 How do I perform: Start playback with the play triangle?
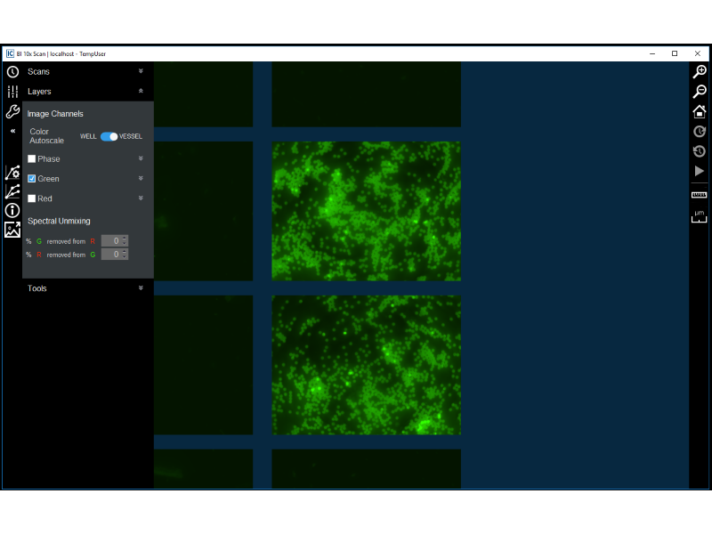pos(700,171)
